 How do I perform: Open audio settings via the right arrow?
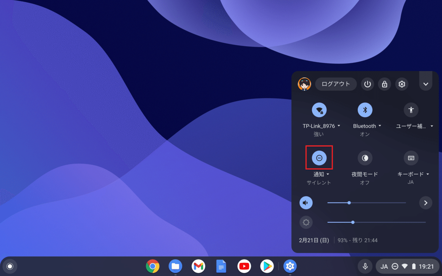[x=425, y=203]
